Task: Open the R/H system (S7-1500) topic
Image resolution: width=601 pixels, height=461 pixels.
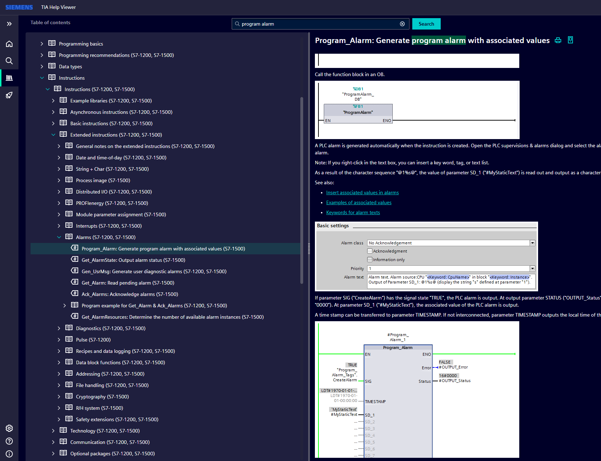Action: (x=100, y=408)
